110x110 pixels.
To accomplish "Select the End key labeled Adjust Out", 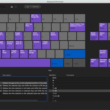I will pos(103,36).
